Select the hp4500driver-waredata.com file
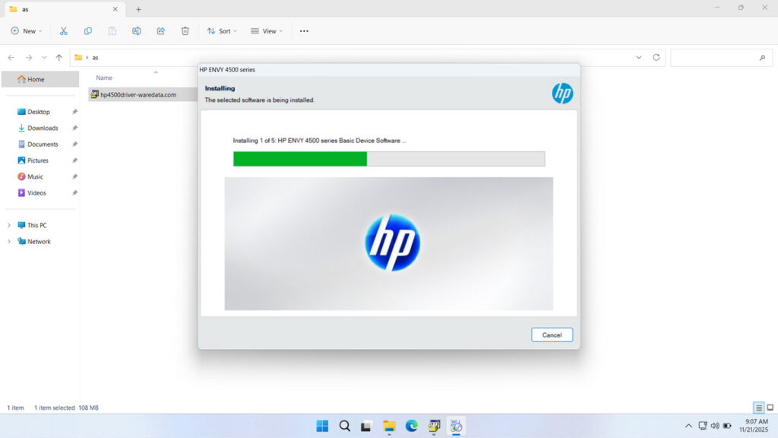 [135, 94]
